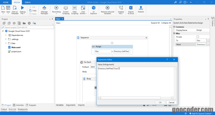Switch to the HOME ribbon tab
This screenshot has height=115, width=215.
pyautogui.click(x=6, y=2)
